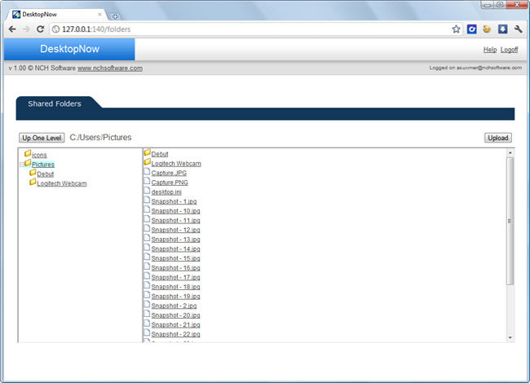Open a new browser tab

(116, 15)
